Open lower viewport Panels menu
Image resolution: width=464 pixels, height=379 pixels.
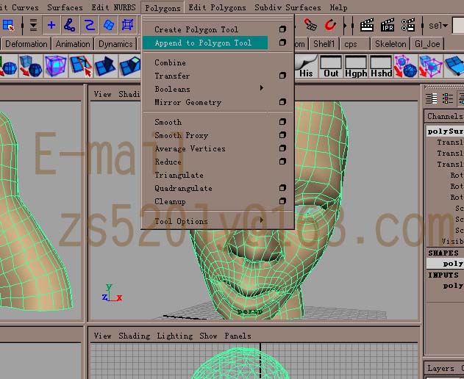click(238, 336)
